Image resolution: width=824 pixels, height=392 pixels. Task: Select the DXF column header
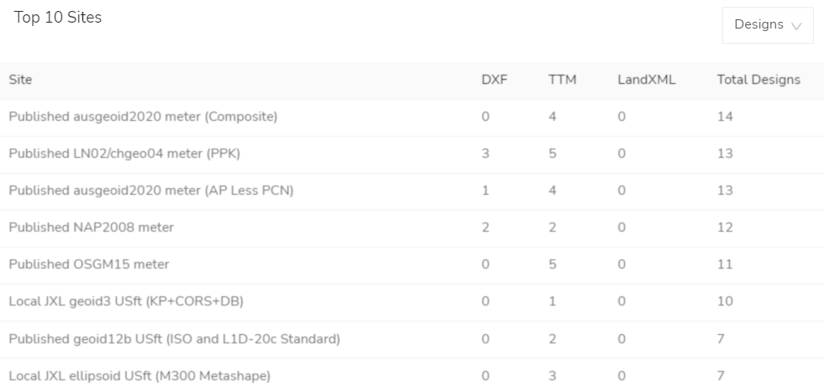[x=495, y=80]
